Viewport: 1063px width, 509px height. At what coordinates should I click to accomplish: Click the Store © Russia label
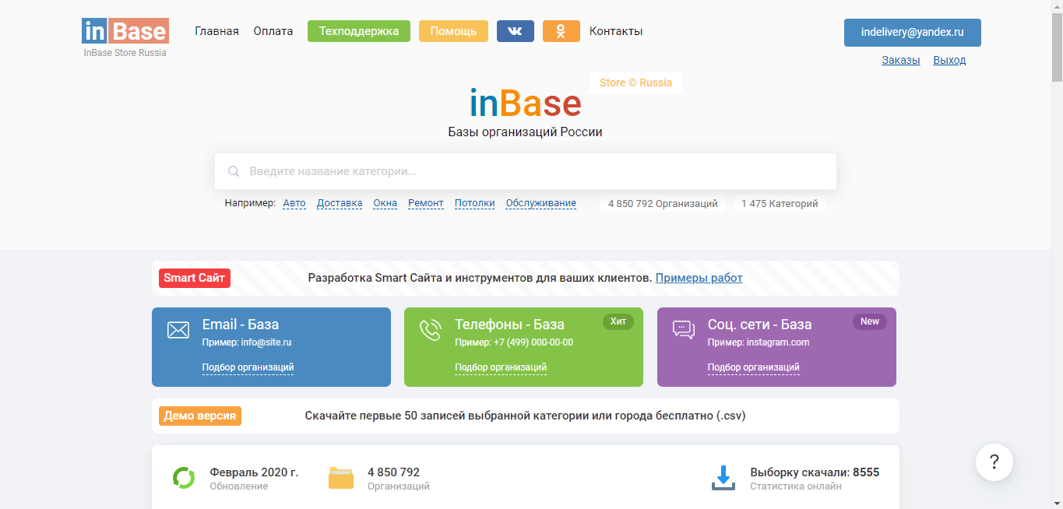coord(636,82)
